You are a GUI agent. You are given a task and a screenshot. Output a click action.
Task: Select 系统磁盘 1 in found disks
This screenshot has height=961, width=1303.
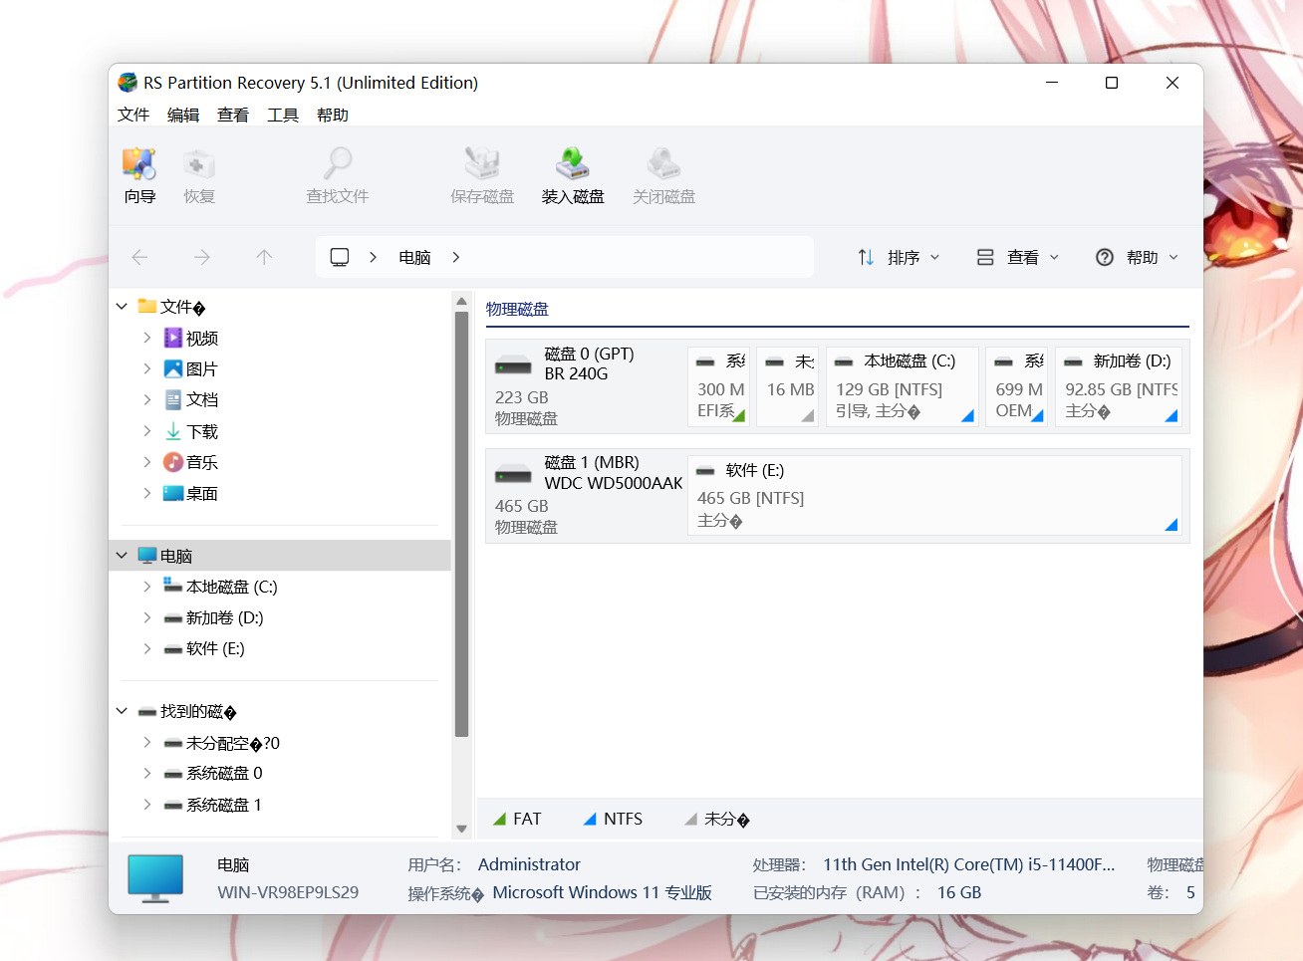click(213, 806)
